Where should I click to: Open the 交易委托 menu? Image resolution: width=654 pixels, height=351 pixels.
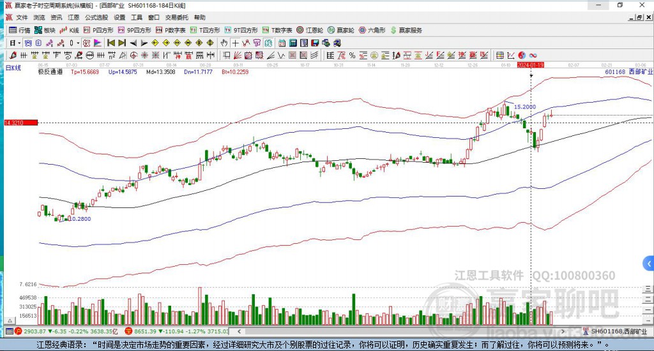[177, 17]
